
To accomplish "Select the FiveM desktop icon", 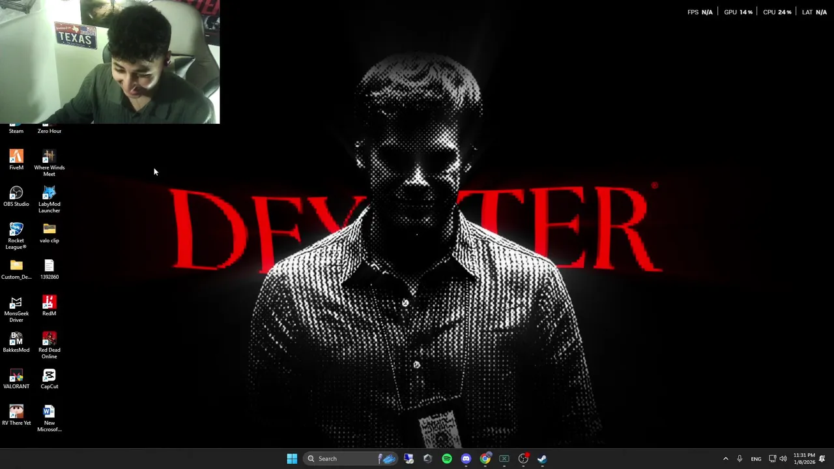I will [16, 160].
